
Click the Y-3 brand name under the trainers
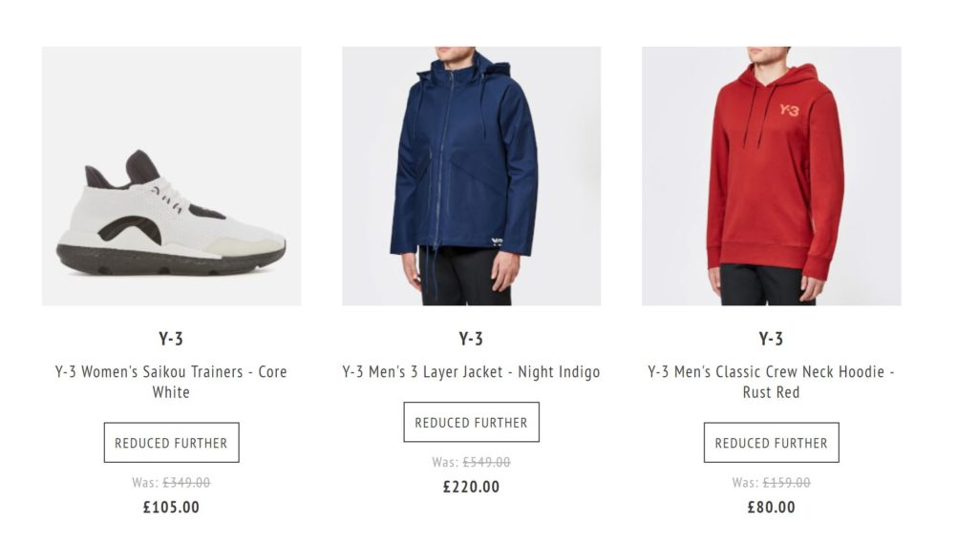(x=171, y=339)
